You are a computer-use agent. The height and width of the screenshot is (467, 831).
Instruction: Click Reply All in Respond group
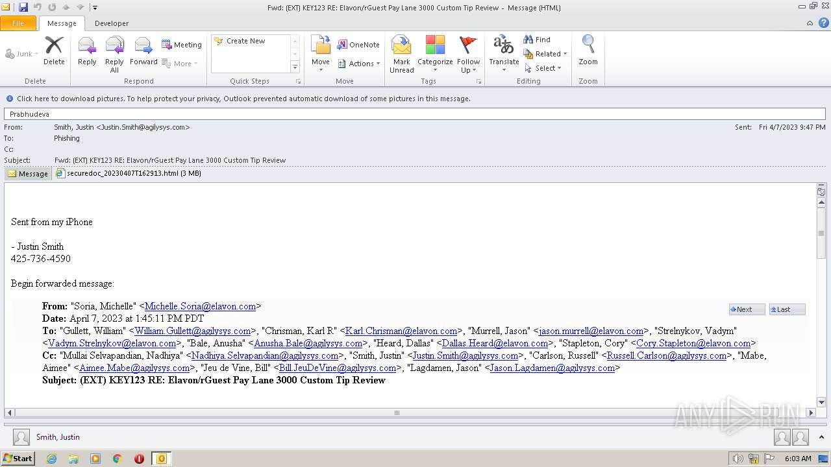click(114, 54)
